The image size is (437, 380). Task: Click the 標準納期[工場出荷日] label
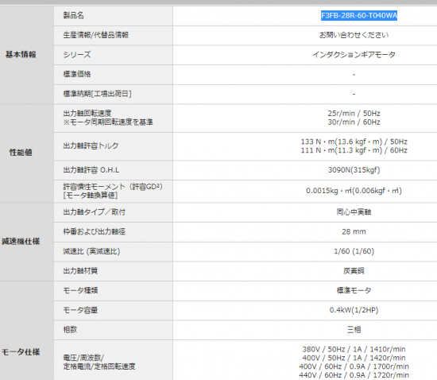pos(97,94)
